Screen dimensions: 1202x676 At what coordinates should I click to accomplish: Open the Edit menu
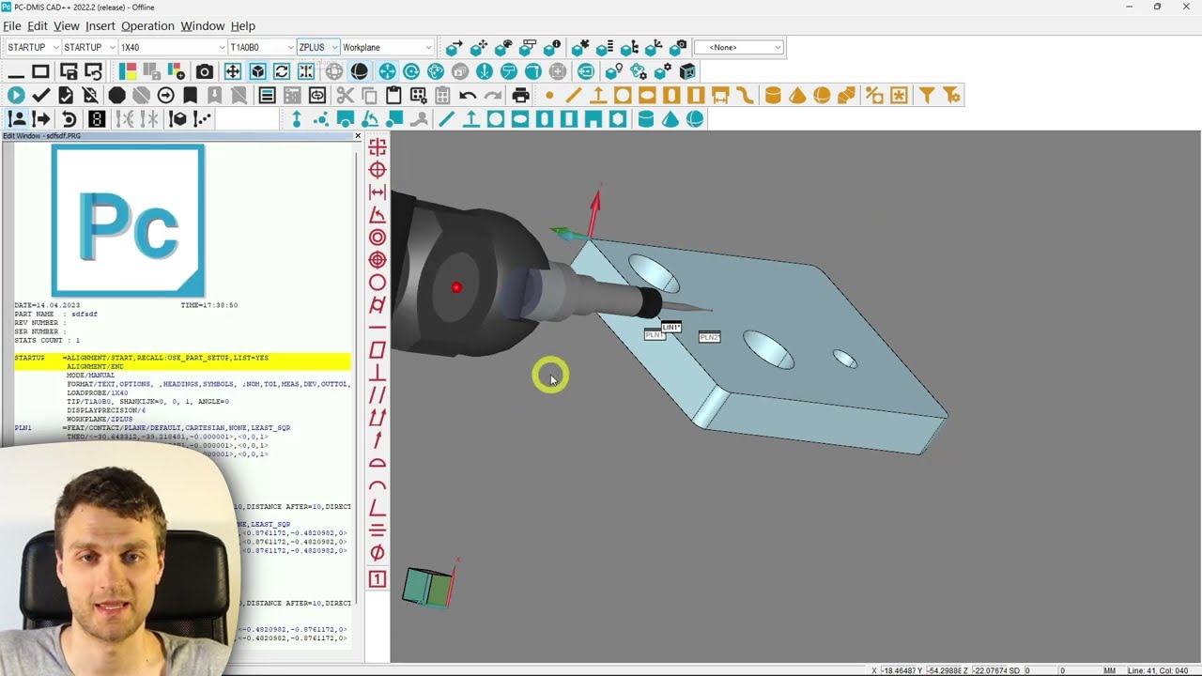[x=38, y=26]
